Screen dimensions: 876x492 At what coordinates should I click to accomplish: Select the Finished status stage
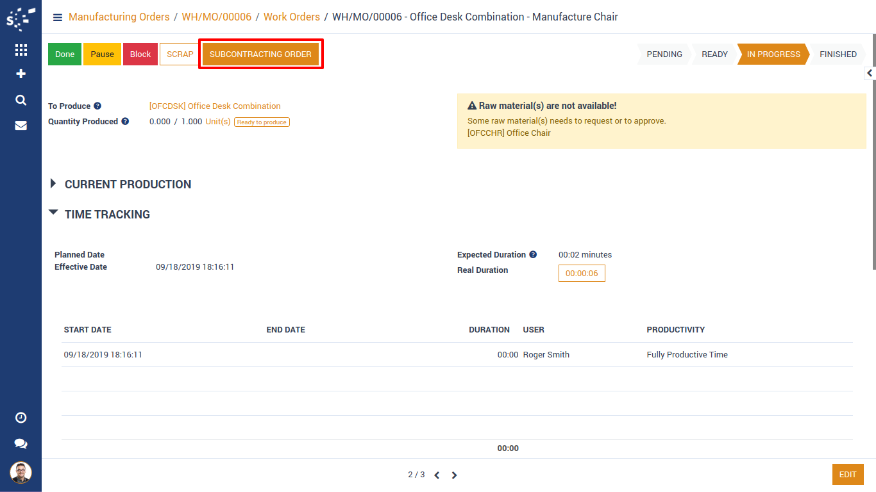click(838, 54)
